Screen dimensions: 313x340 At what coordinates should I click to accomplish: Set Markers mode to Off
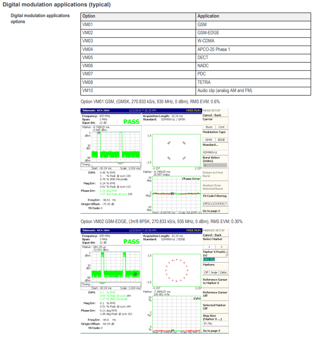pos(206,273)
